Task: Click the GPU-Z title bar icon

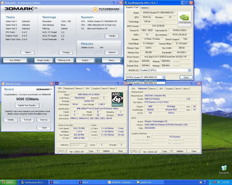Action: coord(126,3)
